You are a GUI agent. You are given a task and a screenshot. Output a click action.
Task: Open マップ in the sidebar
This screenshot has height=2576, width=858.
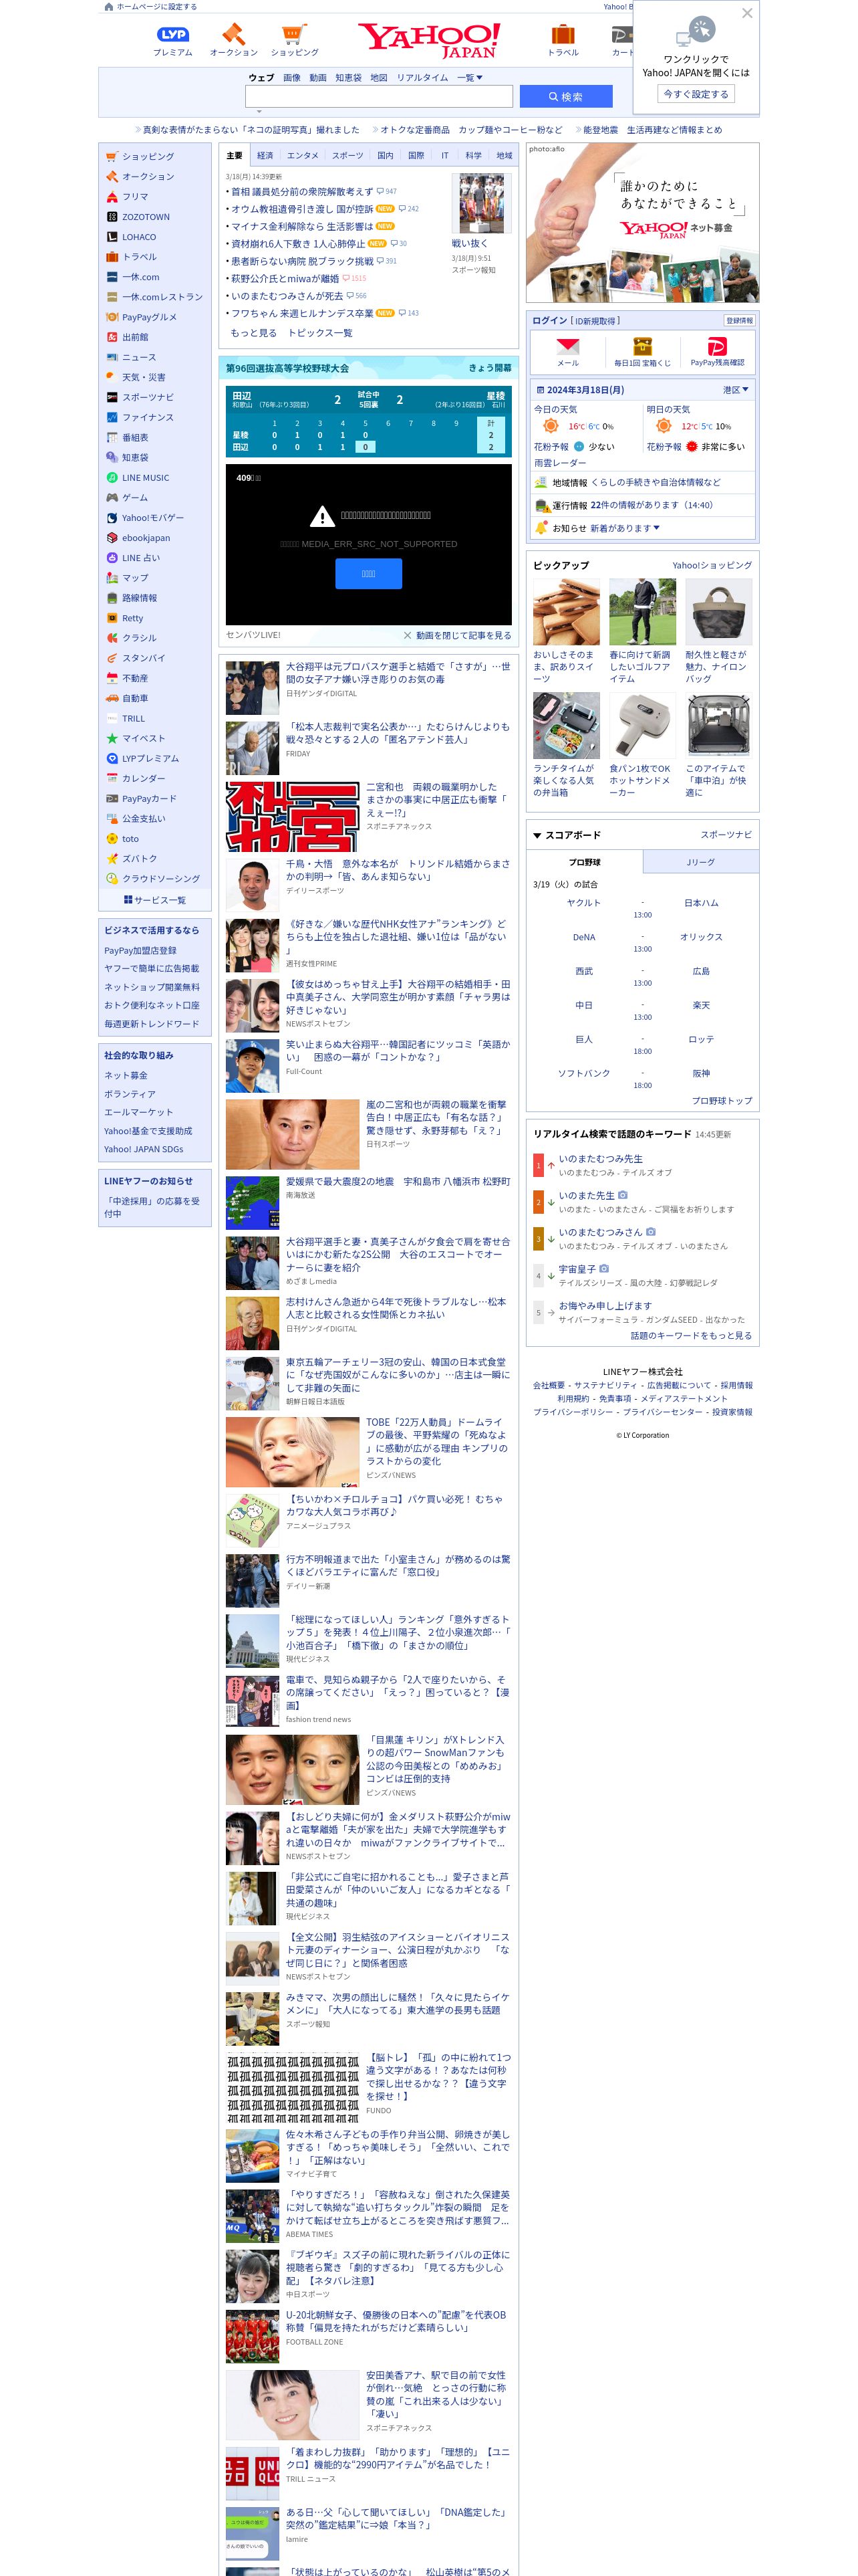pyautogui.click(x=135, y=578)
